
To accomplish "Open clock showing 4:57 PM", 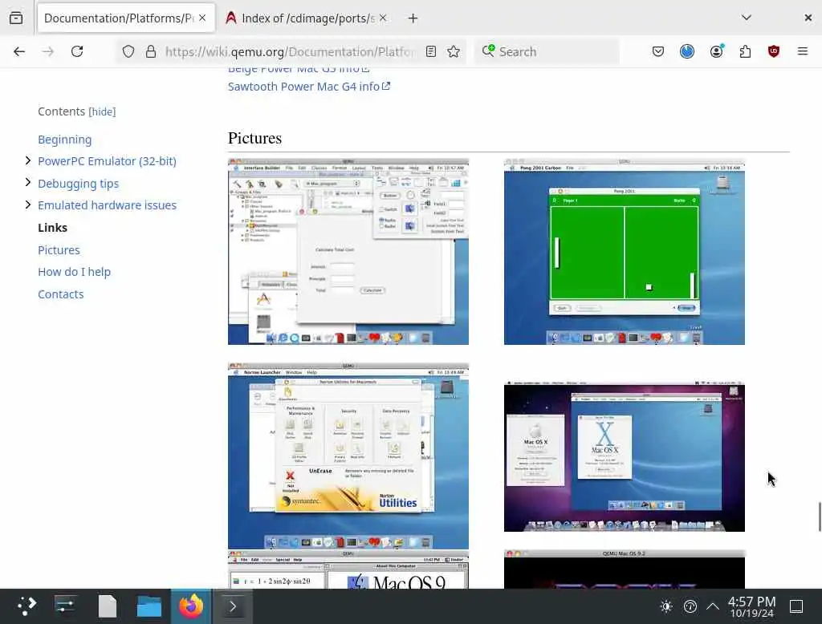I will 751,606.
